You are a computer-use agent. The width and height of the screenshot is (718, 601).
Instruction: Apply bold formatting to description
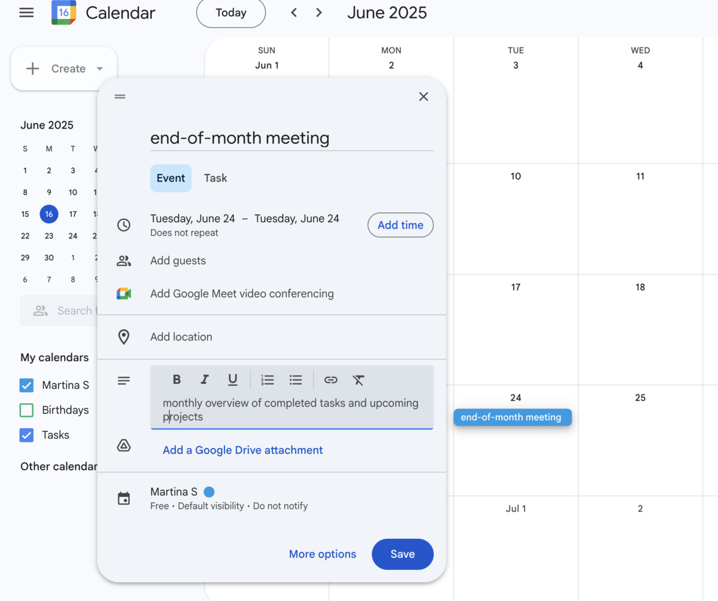[x=177, y=379]
